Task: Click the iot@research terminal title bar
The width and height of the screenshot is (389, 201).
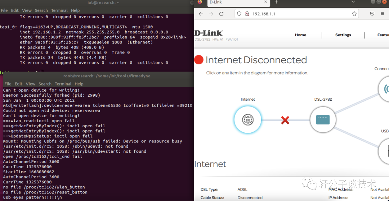Action: pos(97,3)
